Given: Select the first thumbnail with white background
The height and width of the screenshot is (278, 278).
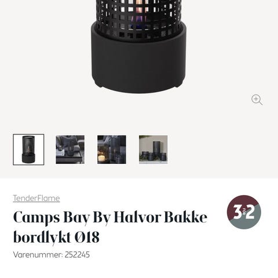Looking at the screenshot, I should (x=28, y=149).
